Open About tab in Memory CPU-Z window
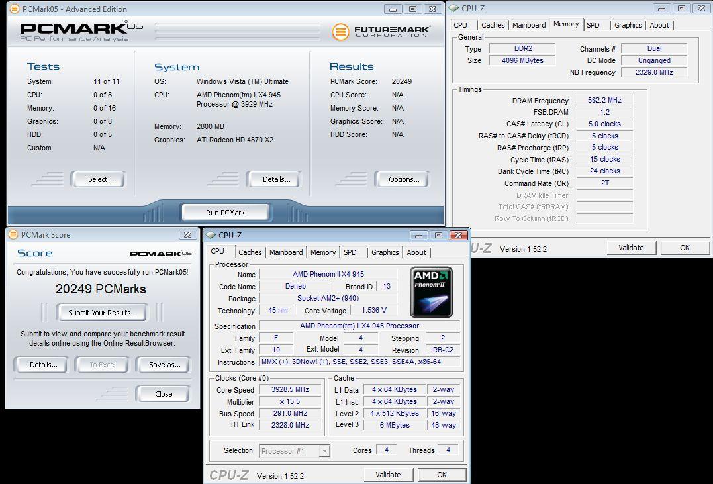713x484 pixels. point(659,25)
